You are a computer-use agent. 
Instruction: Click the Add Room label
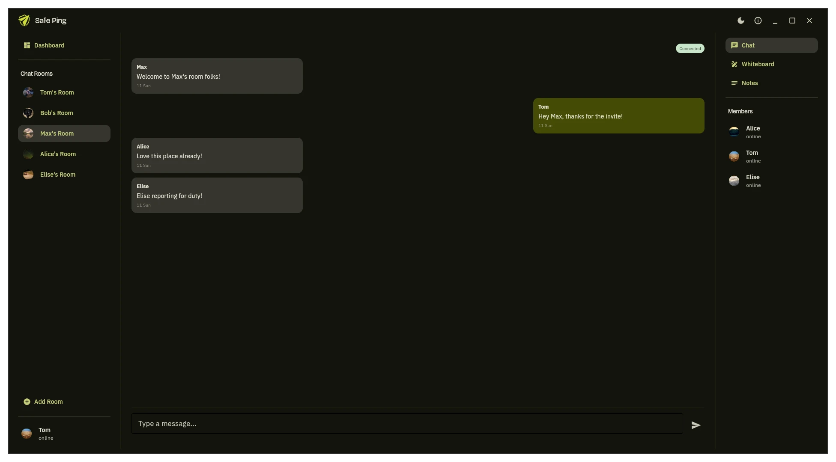48,402
